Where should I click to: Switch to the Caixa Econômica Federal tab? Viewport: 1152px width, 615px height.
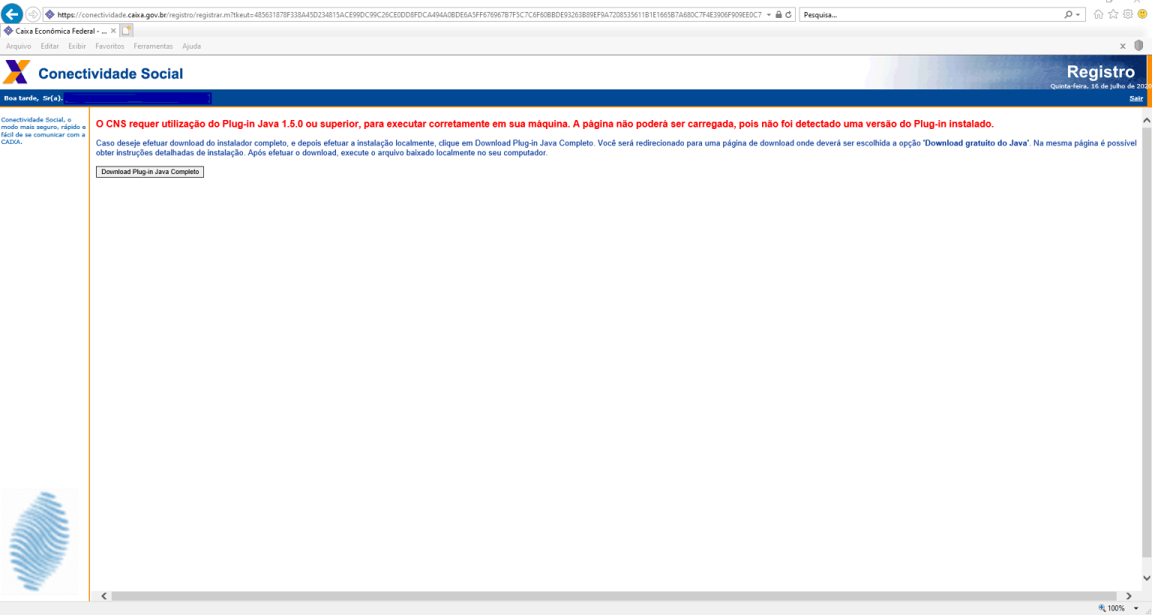tap(56, 31)
